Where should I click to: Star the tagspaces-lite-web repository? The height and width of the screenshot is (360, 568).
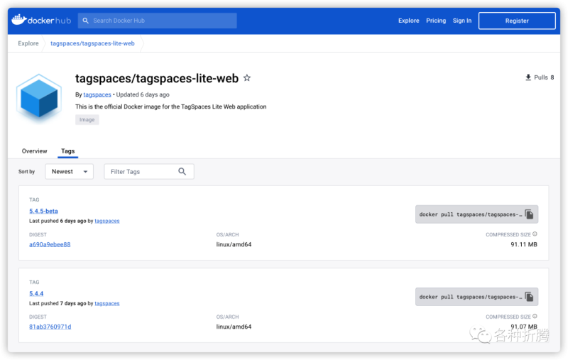[247, 78]
